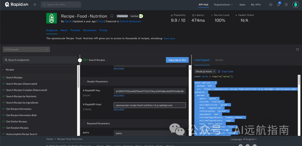302x146 pixels.
Task: Bookmark the Recipe - Food - Nutrition API
Action: (x=112, y=16)
